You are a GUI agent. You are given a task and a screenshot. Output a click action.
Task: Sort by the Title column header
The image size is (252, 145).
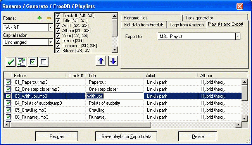(x=114, y=75)
